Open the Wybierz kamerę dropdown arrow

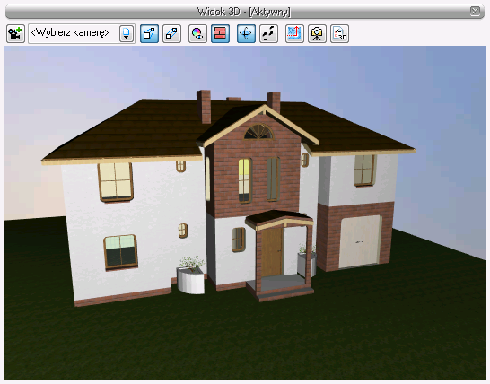126,33
